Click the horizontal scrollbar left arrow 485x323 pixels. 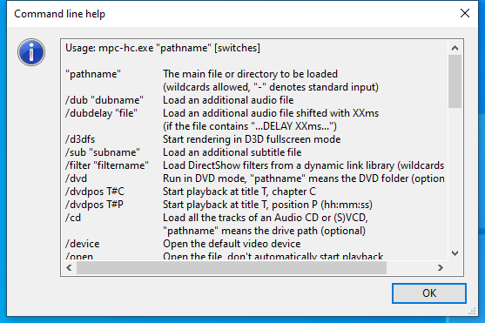click(69, 267)
